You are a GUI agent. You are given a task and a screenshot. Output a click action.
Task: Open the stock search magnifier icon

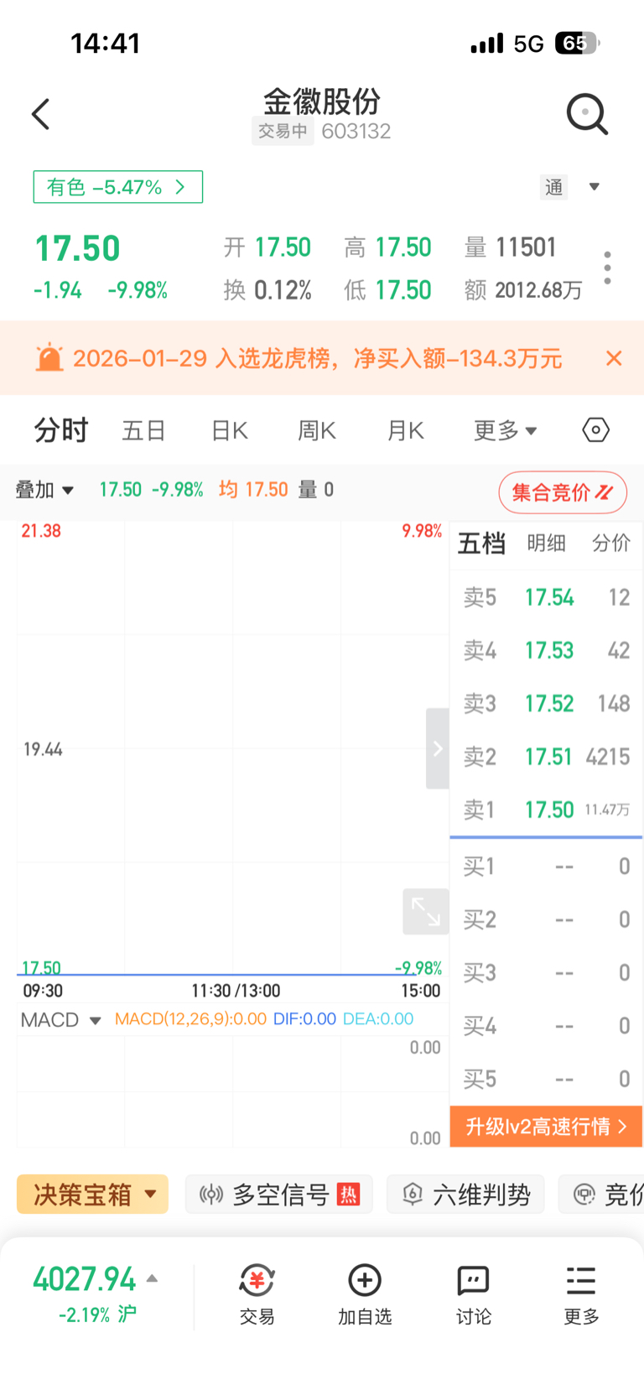click(x=587, y=114)
